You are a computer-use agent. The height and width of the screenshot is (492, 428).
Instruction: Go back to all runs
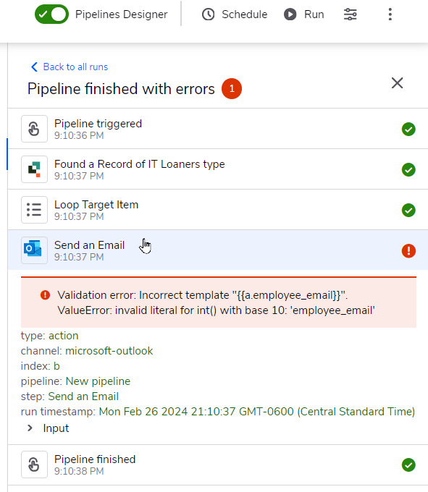coord(70,67)
